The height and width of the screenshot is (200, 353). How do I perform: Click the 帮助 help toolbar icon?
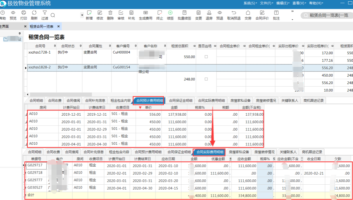[x=2, y=15]
